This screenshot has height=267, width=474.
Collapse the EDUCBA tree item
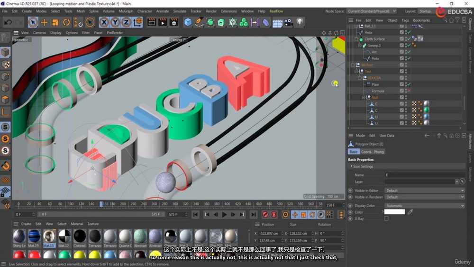click(x=360, y=78)
